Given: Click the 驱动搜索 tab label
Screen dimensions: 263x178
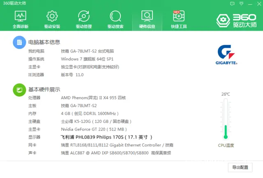Looking at the screenshot, I should 115,26.
